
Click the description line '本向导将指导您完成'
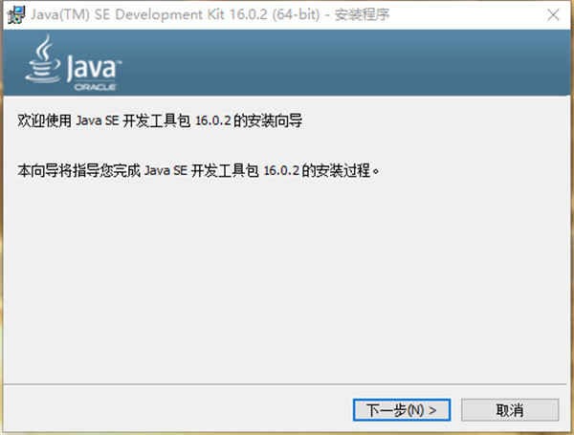(78, 170)
